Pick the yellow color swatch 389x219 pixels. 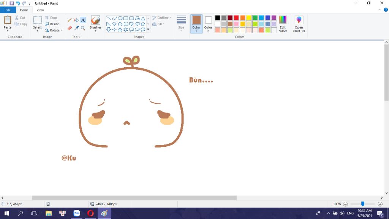(249, 17)
